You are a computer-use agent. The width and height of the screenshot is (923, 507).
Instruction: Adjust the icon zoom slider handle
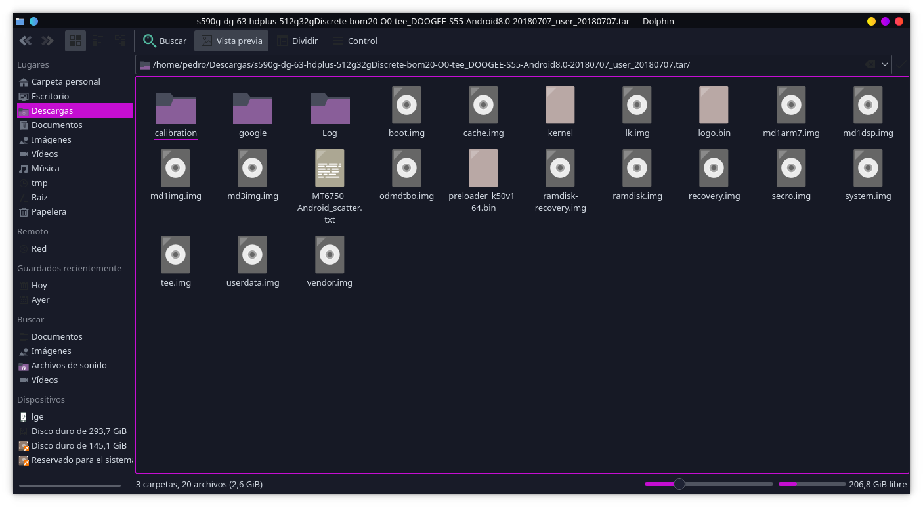(679, 484)
